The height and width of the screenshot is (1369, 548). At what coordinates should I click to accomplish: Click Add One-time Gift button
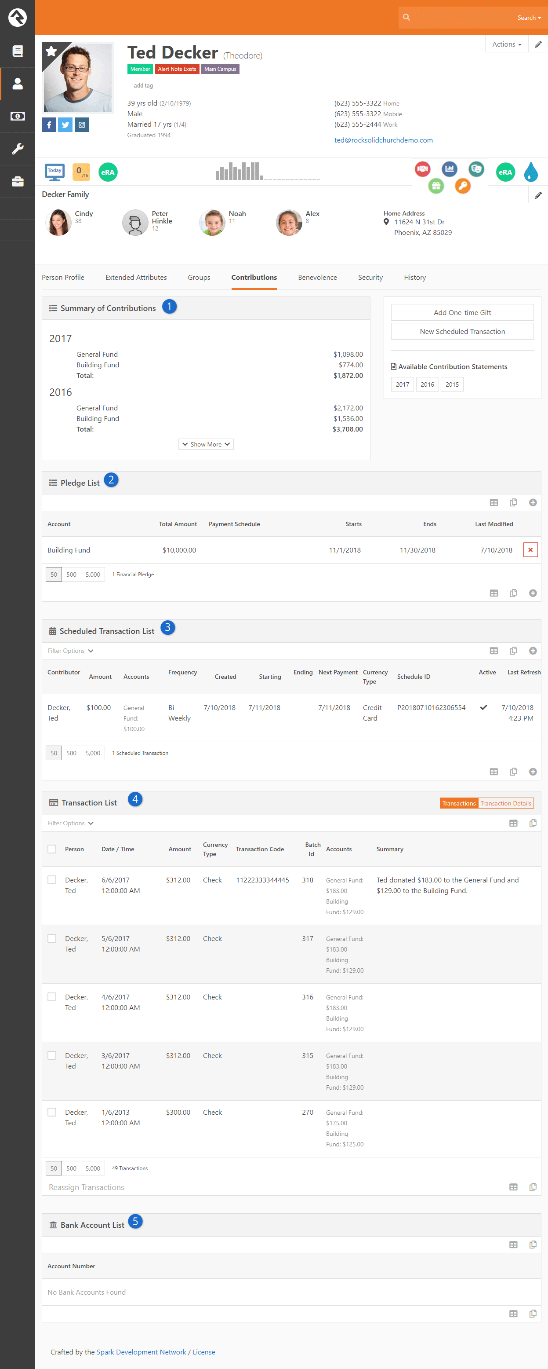pos(462,312)
